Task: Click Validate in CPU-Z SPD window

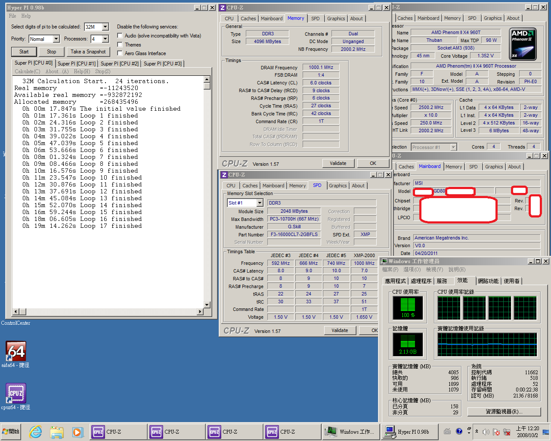Action: pos(340,330)
